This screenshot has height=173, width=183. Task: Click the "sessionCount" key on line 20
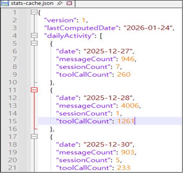tap(84, 160)
